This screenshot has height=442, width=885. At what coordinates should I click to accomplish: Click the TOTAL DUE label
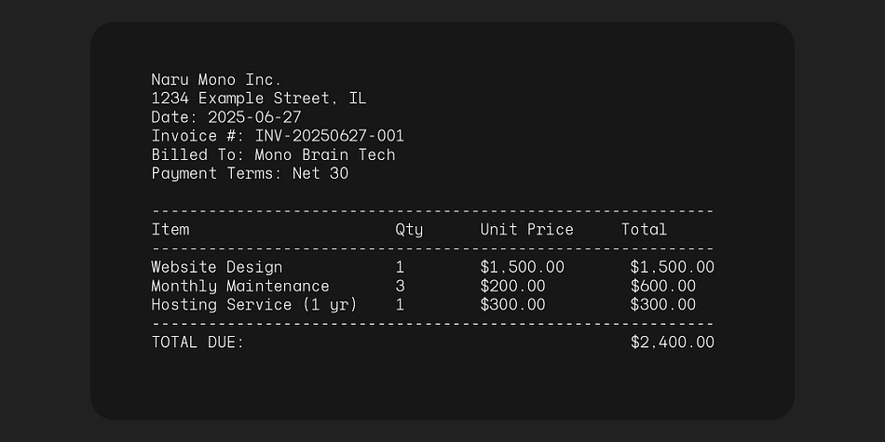tap(197, 342)
